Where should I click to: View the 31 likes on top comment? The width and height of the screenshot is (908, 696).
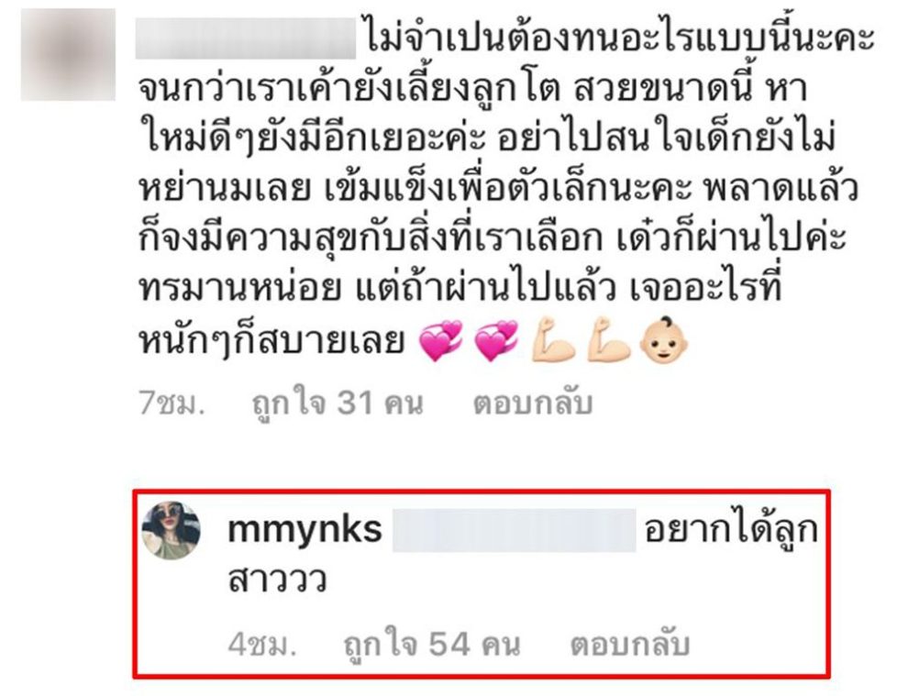[338, 403]
